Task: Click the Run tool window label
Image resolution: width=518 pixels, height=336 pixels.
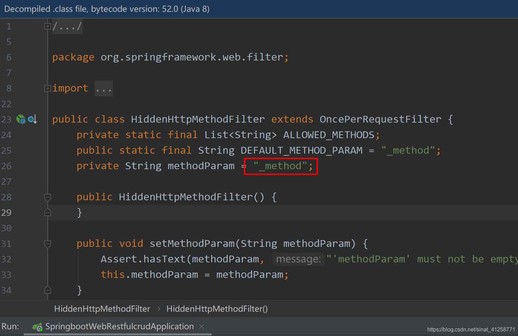Action: point(10,327)
